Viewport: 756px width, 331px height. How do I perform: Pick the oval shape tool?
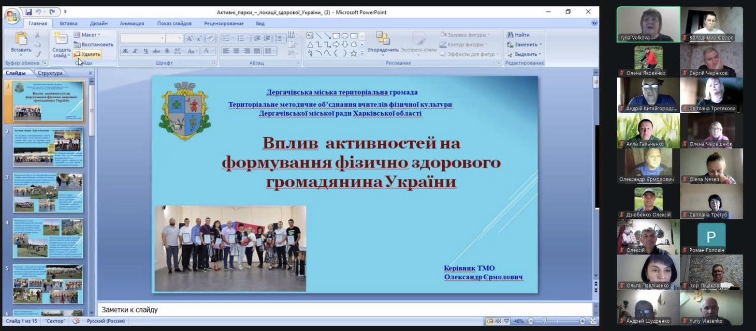click(x=345, y=36)
